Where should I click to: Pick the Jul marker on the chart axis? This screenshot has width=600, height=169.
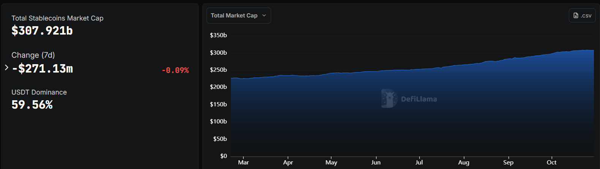click(x=419, y=163)
